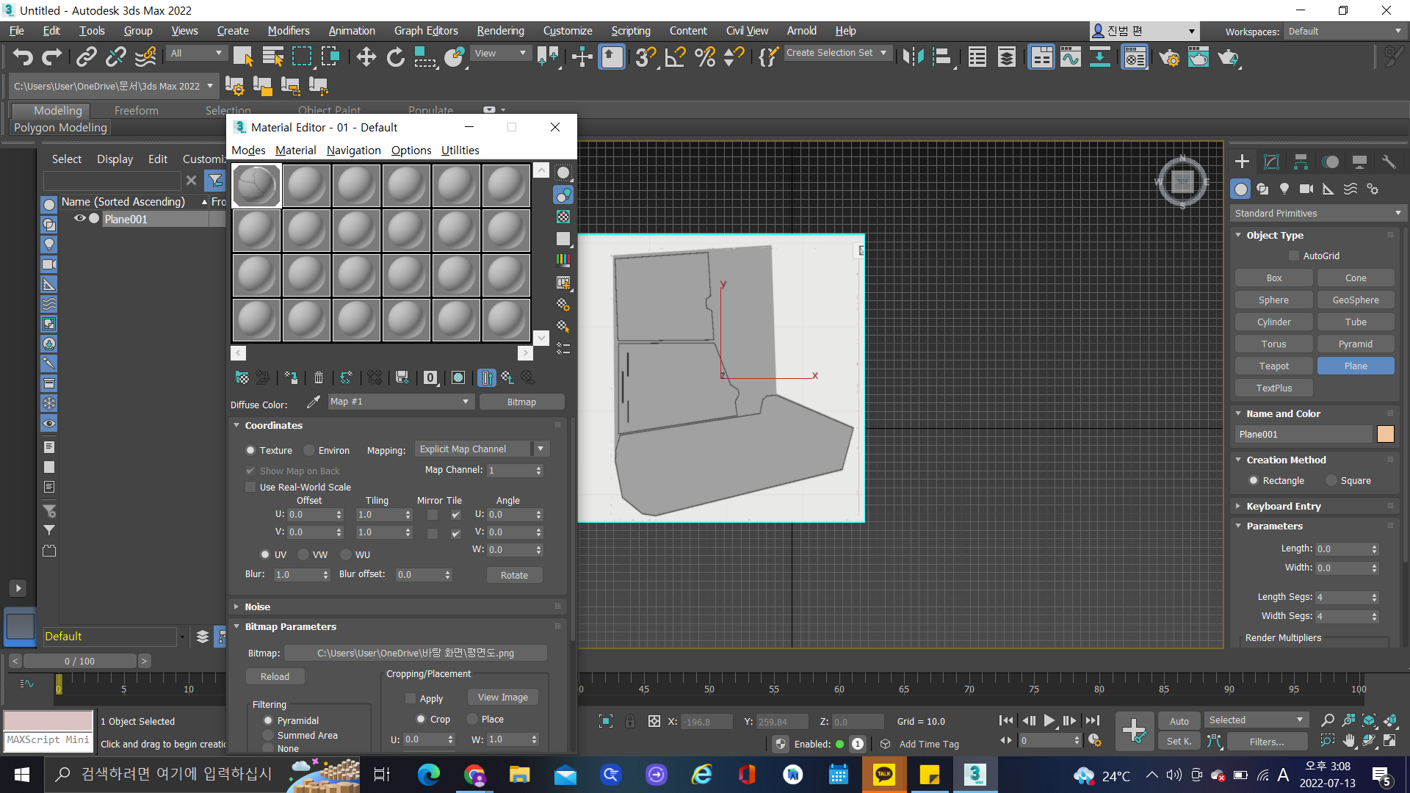Click the material eyedropper icon

pos(314,402)
